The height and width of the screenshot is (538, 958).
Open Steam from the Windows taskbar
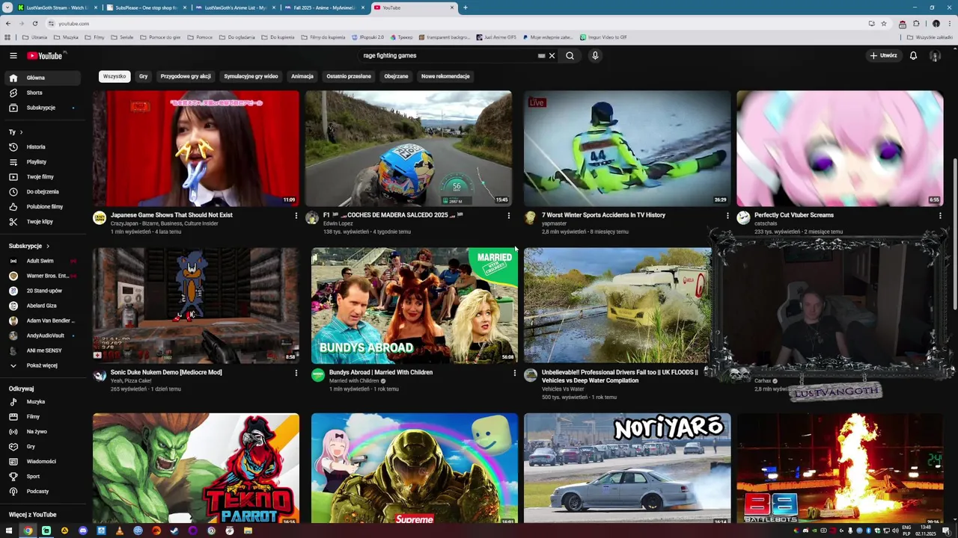(x=174, y=531)
